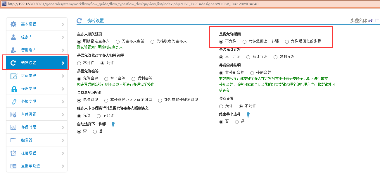Viewport: 380px width, 176px height.
Task: Select 允许退回上一步骤 radio option
Action: (245, 42)
